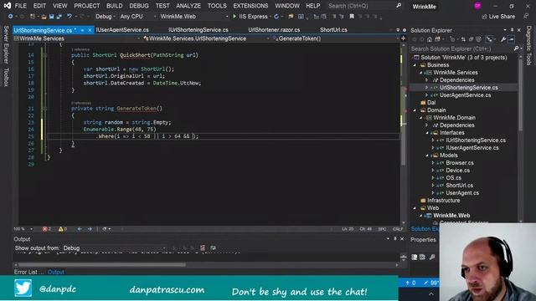Screen dimensions: 536x301
Task: Switch to ShortUrl.cs tab
Action: [333, 30]
